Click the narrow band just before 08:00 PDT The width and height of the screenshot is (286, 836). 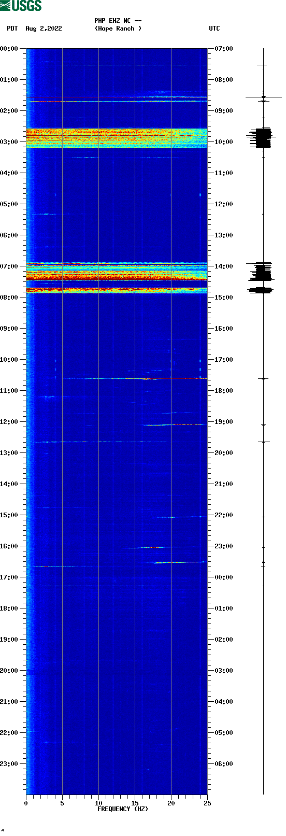click(x=117, y=290)
